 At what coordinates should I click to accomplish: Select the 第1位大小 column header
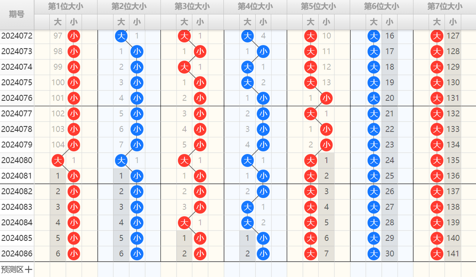[66, 7]
